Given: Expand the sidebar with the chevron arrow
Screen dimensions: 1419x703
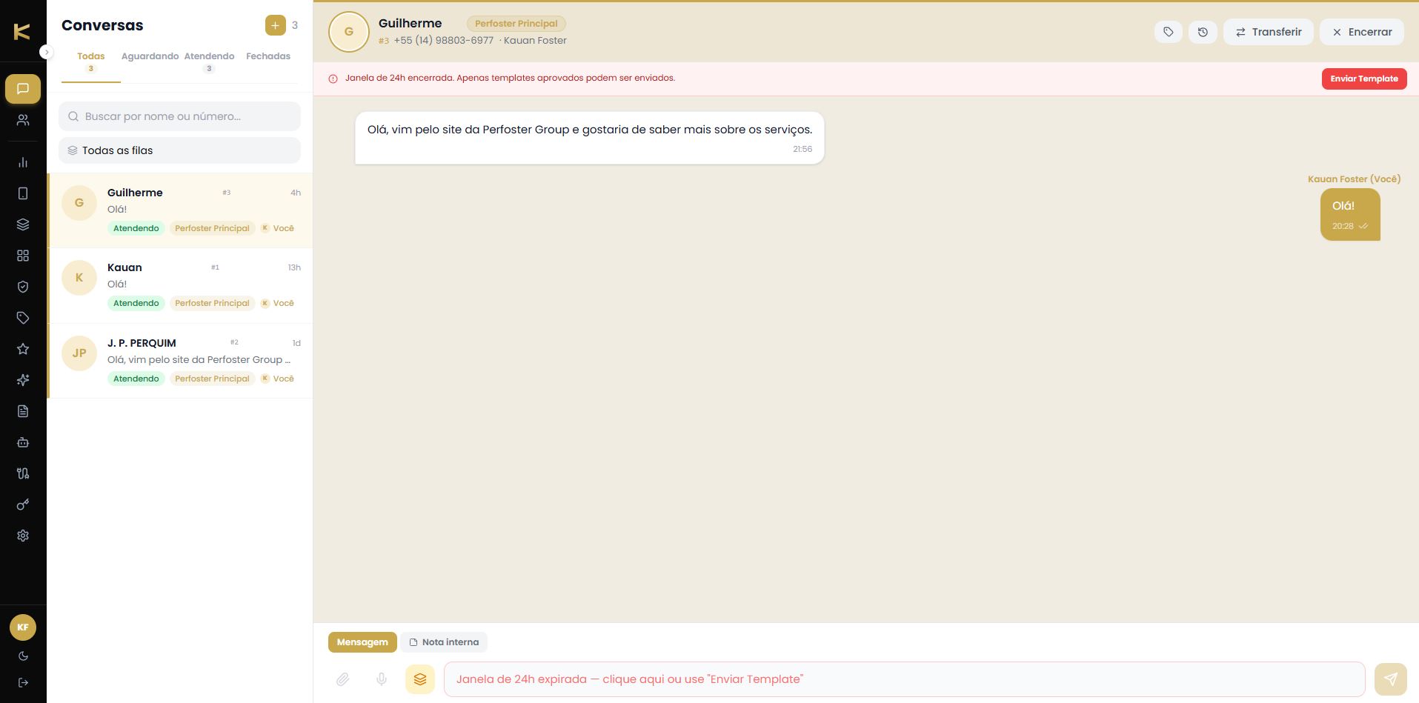Looking at the screenshot, I should (47, 52).
